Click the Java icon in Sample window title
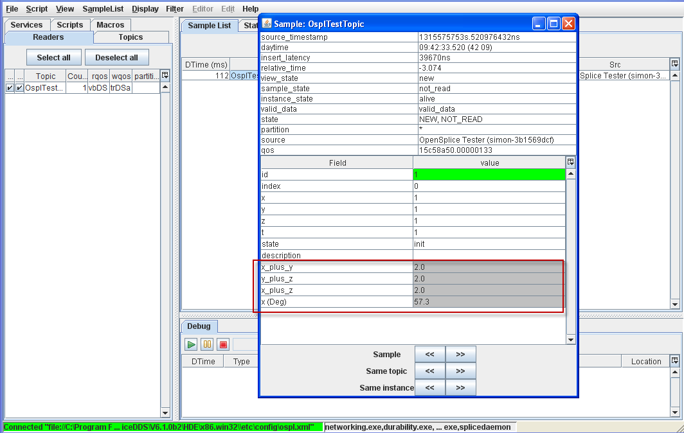This screenshot has width=684, height=433. (267, 24)
